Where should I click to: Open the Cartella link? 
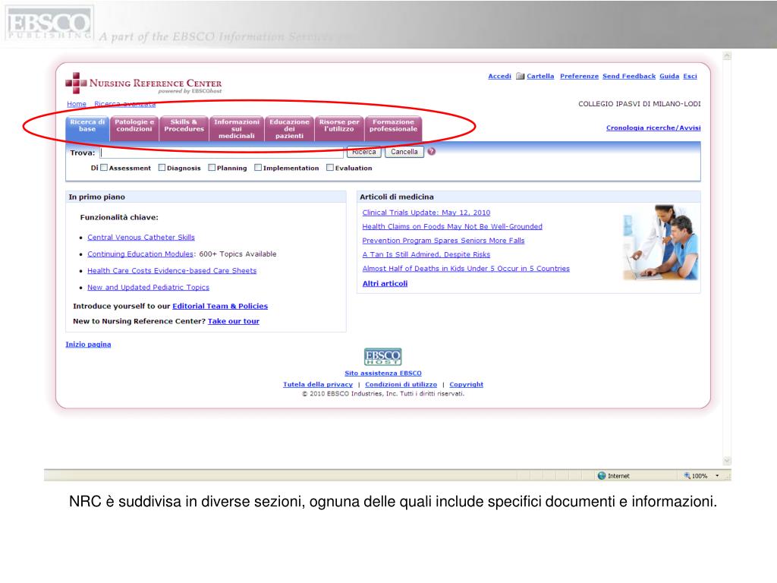(540, 77)
